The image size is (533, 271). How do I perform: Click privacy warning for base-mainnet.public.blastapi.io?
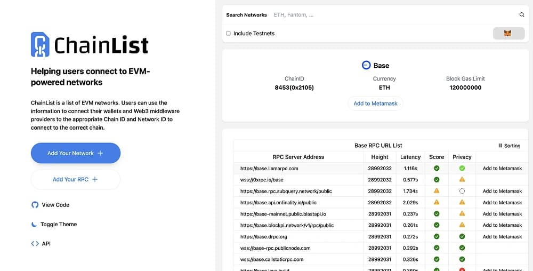click(462, 213)
